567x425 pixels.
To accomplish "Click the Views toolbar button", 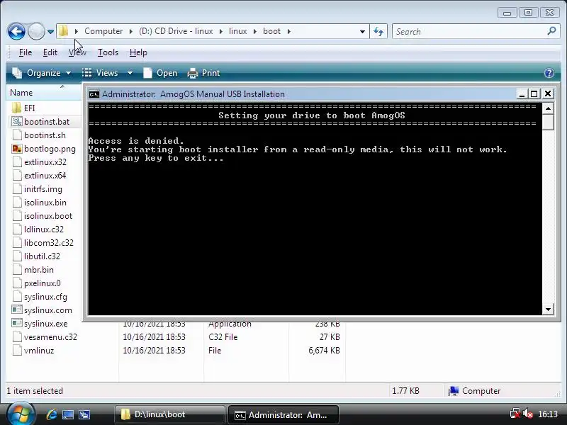I will [100, 73].
